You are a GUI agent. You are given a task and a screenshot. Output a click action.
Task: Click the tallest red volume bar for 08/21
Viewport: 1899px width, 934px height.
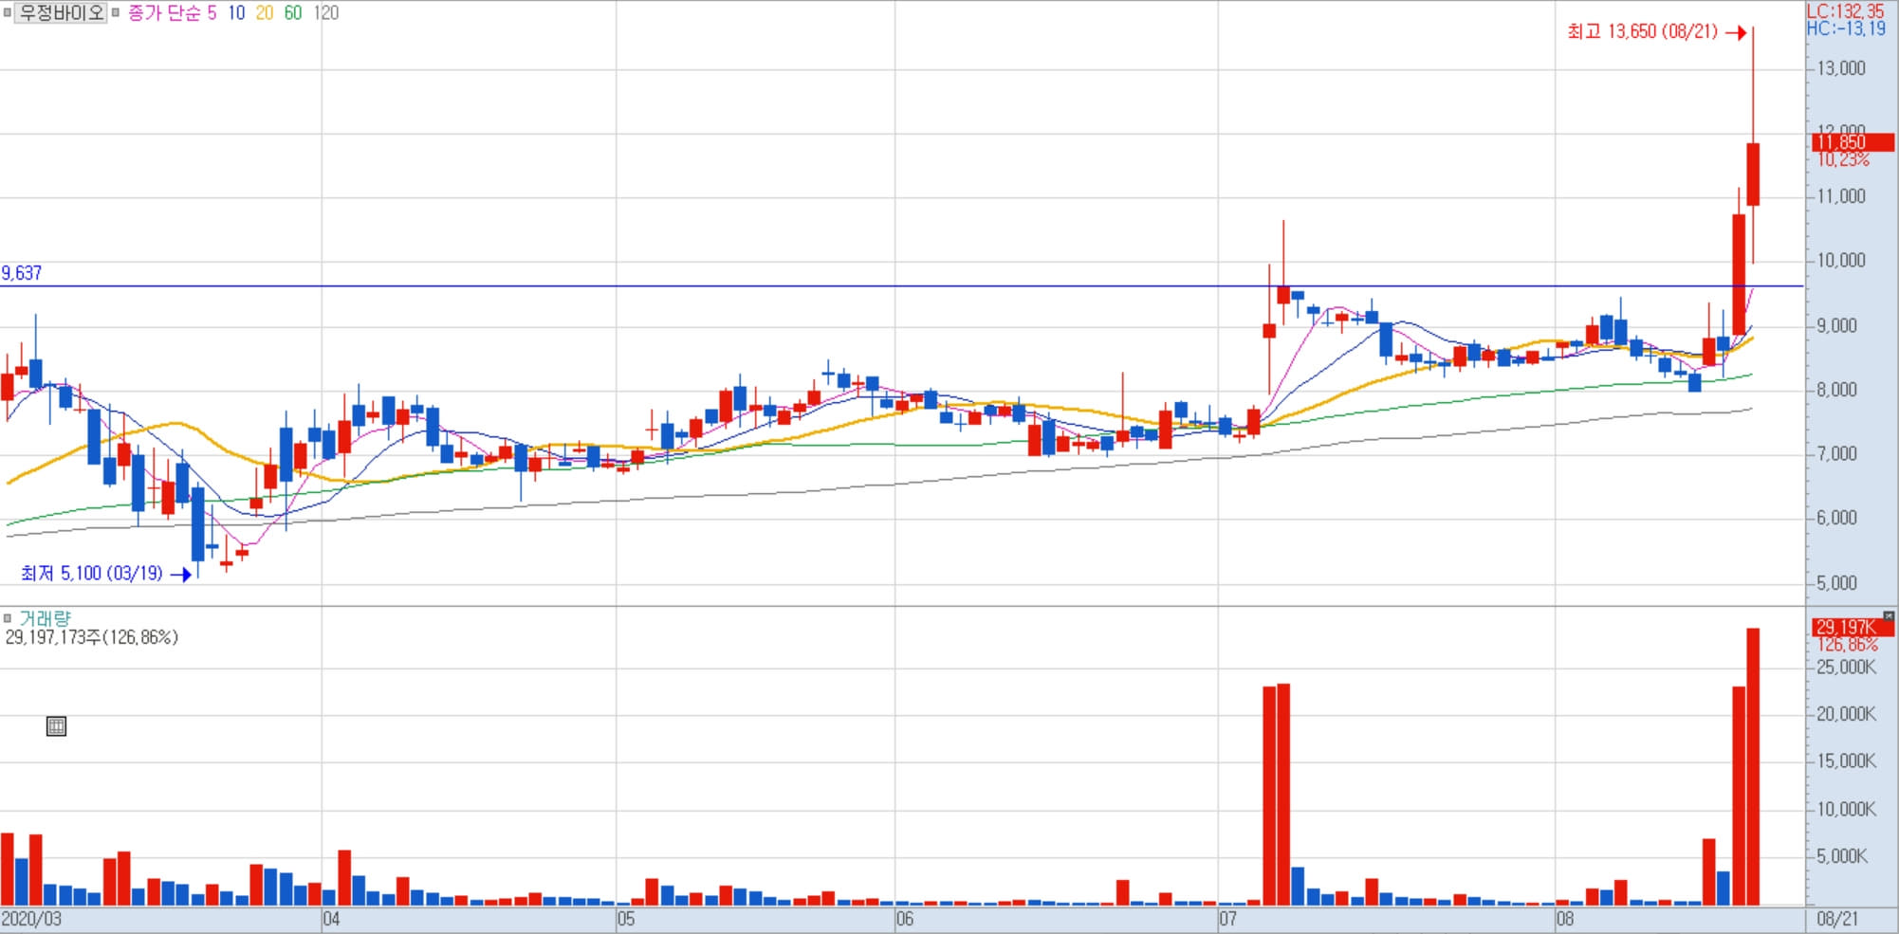[1753, 767]
